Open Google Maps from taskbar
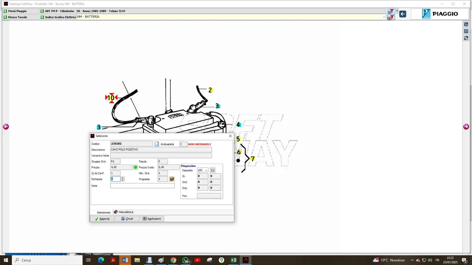 click(x=221, y=260)
